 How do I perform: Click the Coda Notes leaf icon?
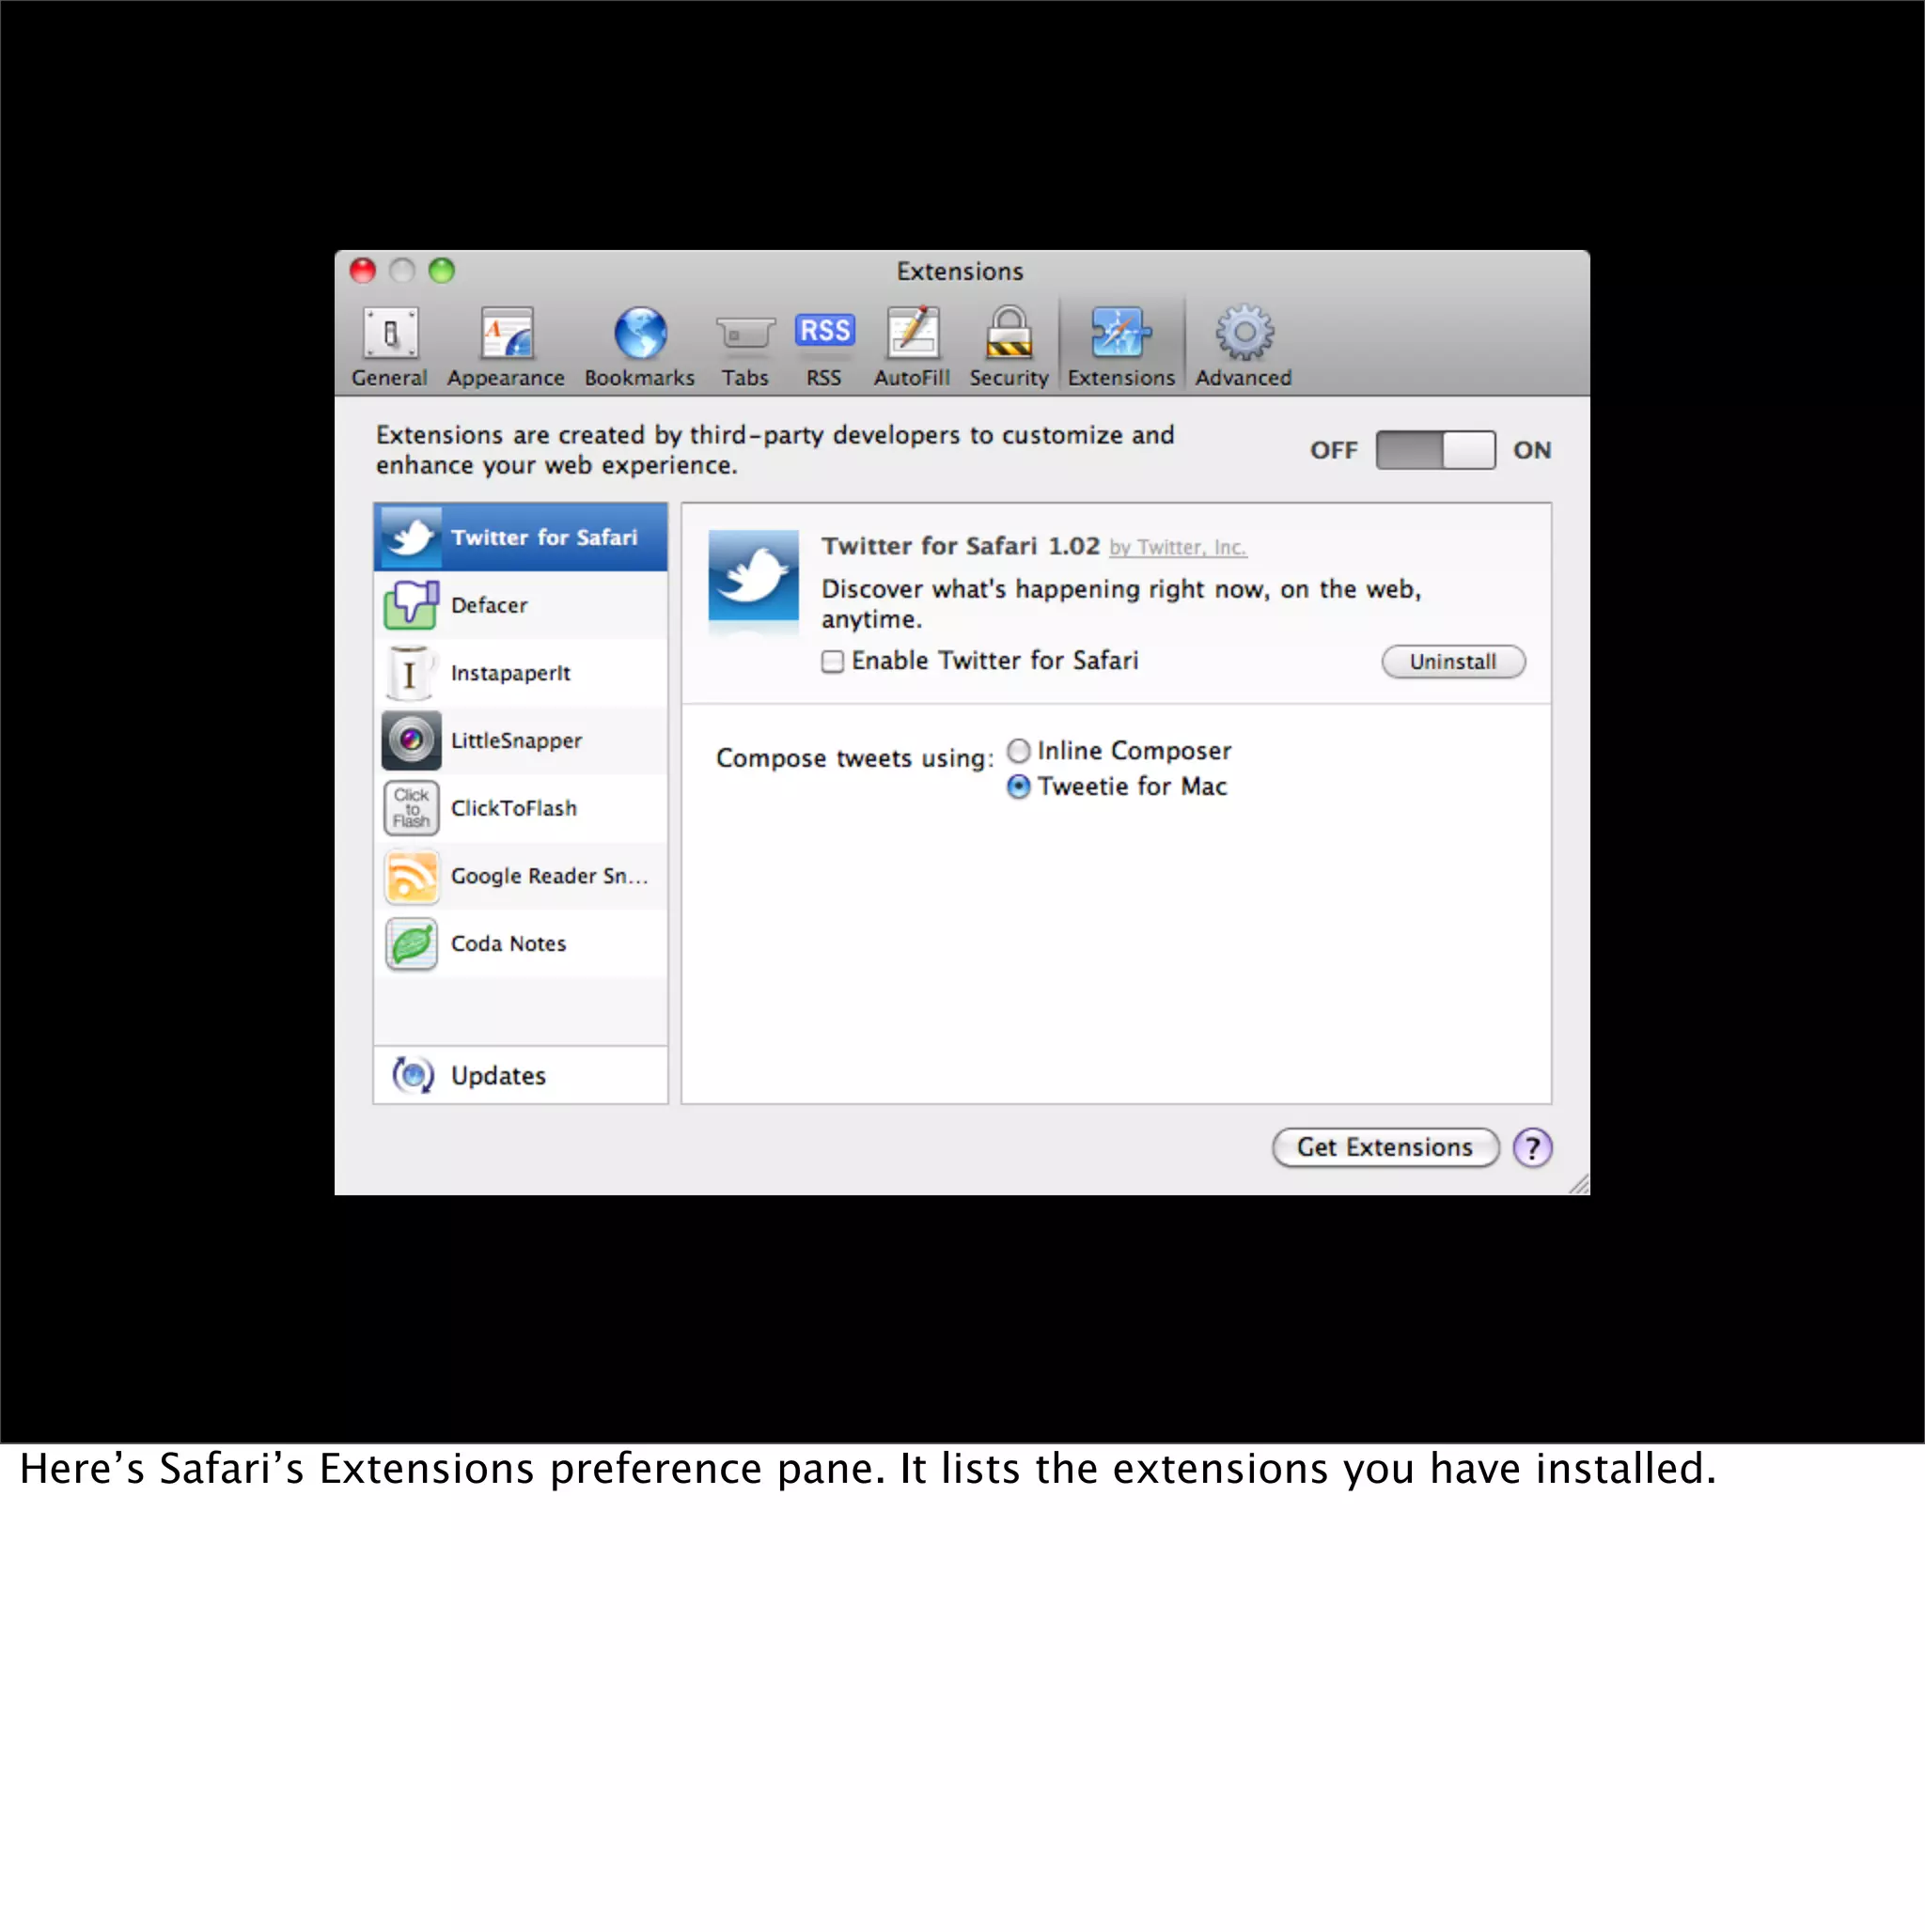click(411, 944)
